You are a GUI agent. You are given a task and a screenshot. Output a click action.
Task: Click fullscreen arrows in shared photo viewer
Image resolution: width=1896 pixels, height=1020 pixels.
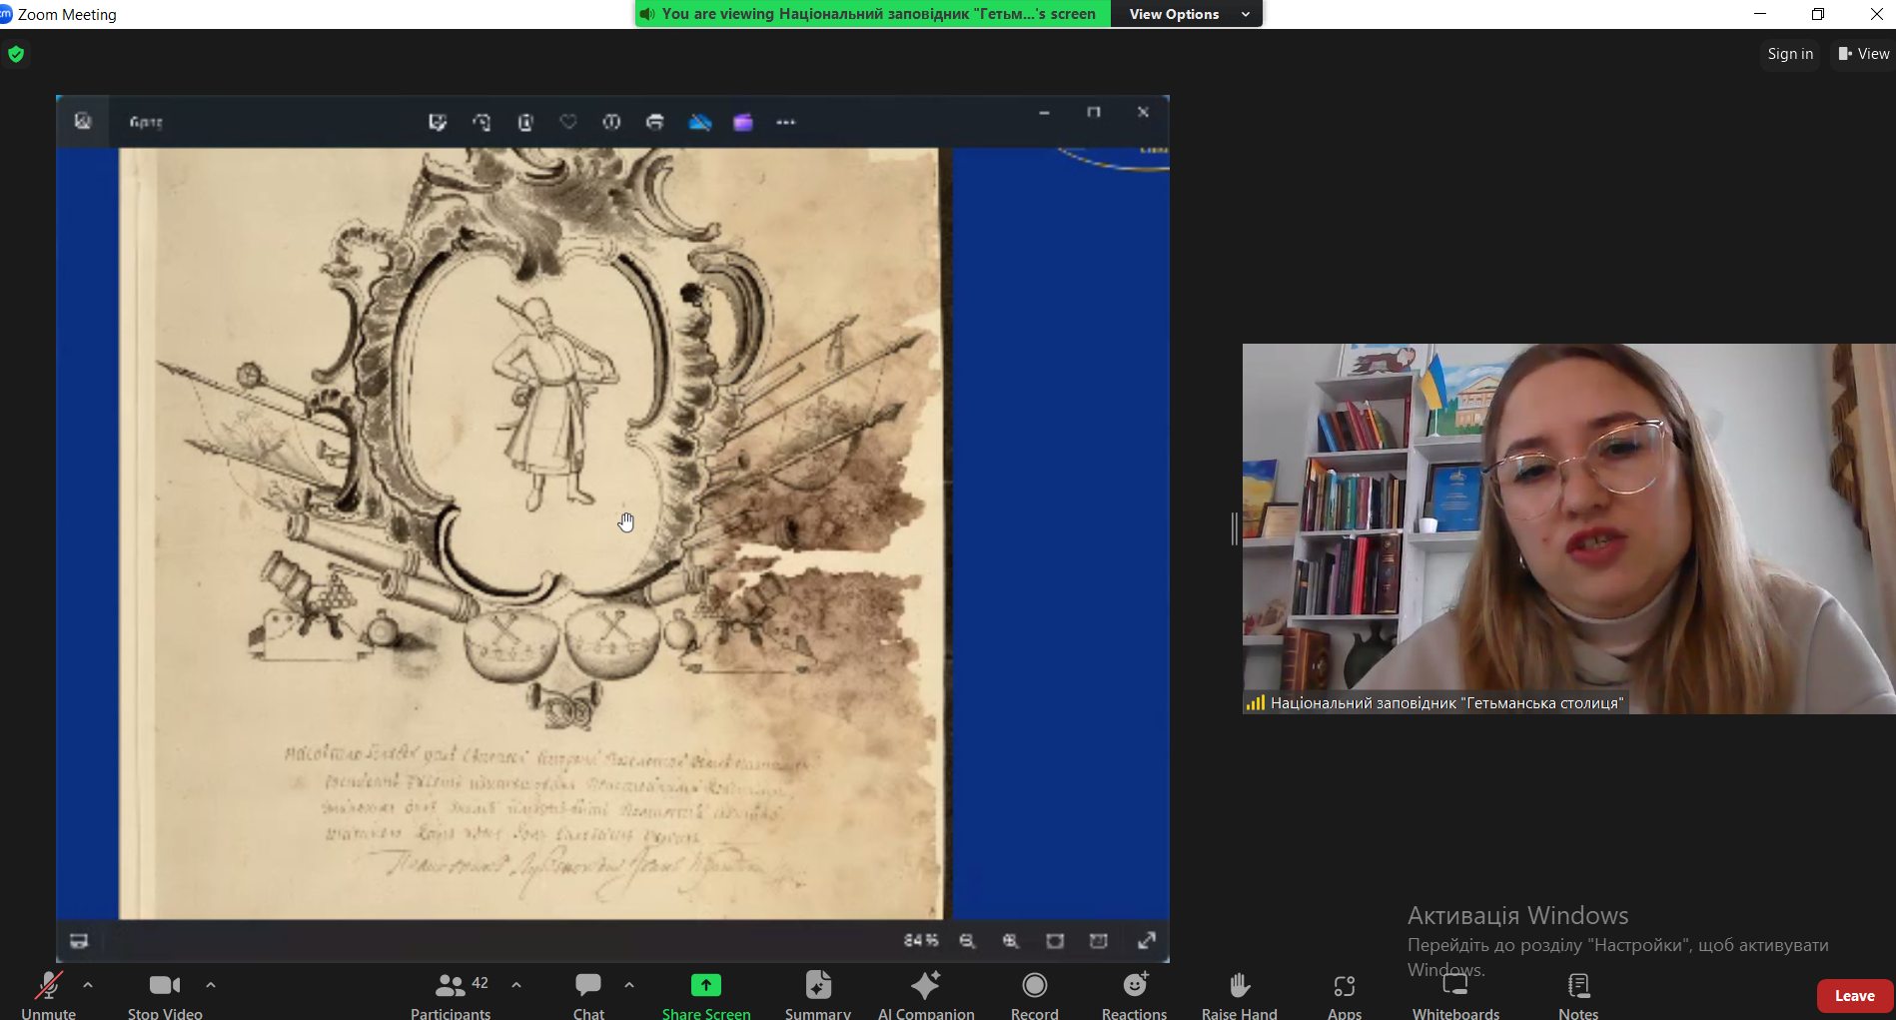[1147, 940]
